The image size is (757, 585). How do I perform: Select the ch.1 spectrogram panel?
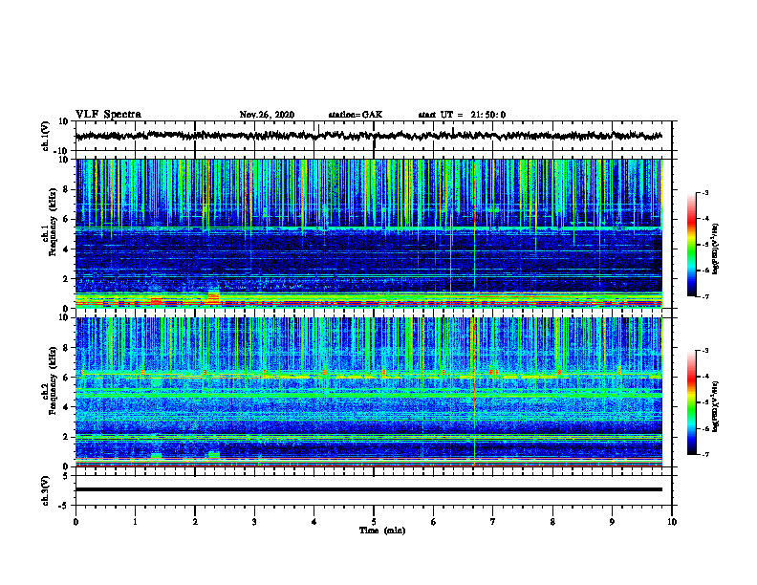pos(368,233)
